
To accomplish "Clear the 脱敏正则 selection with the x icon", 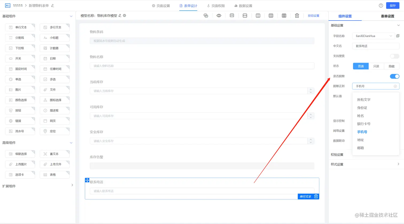I will click(395, 86).
